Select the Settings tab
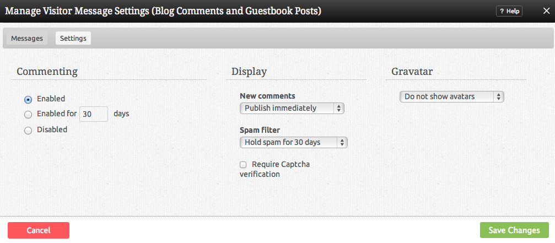 (73, 39)
